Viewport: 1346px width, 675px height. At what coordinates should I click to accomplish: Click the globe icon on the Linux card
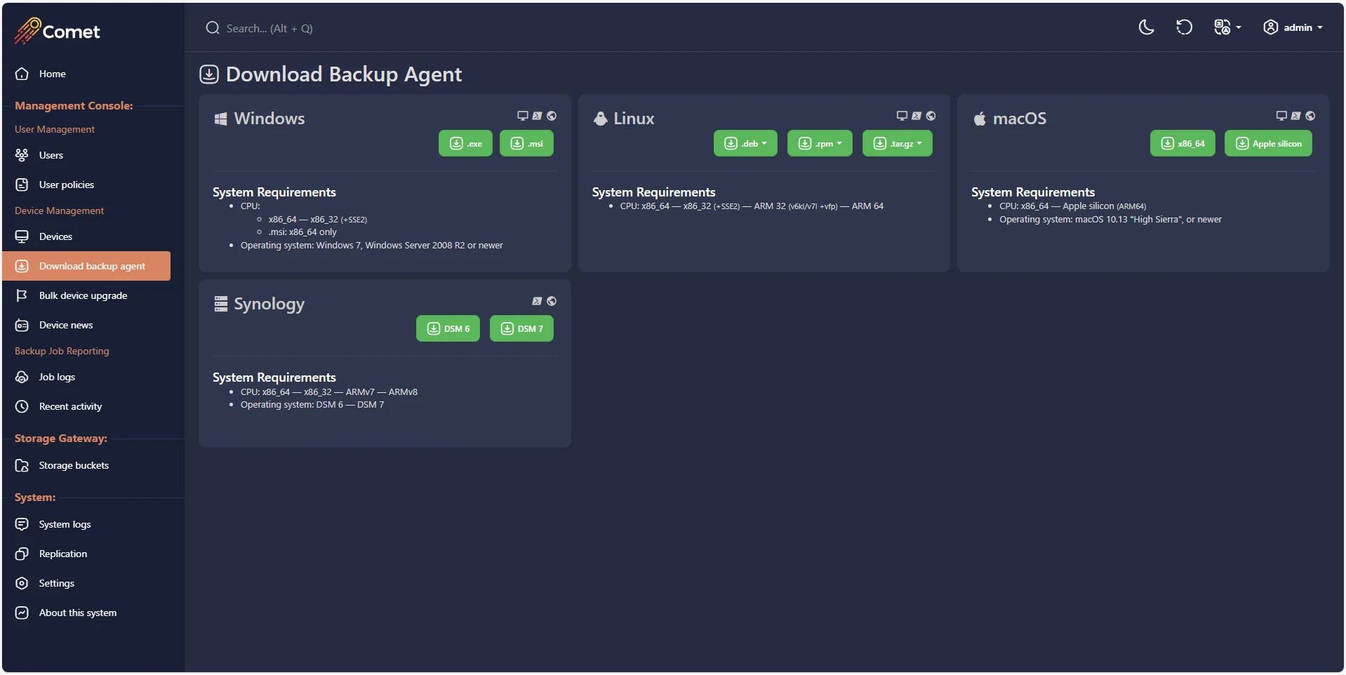click(x=931, y=116)
